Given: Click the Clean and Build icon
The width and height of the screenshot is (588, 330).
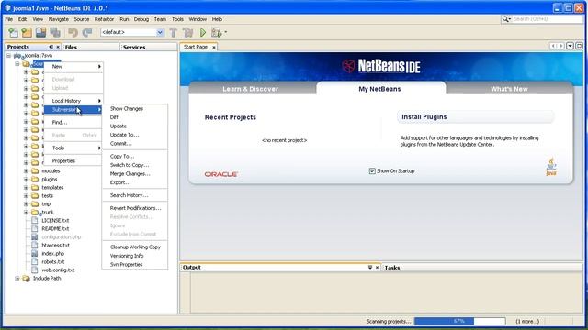Looking at the screenshot, I should click(187, 33).
